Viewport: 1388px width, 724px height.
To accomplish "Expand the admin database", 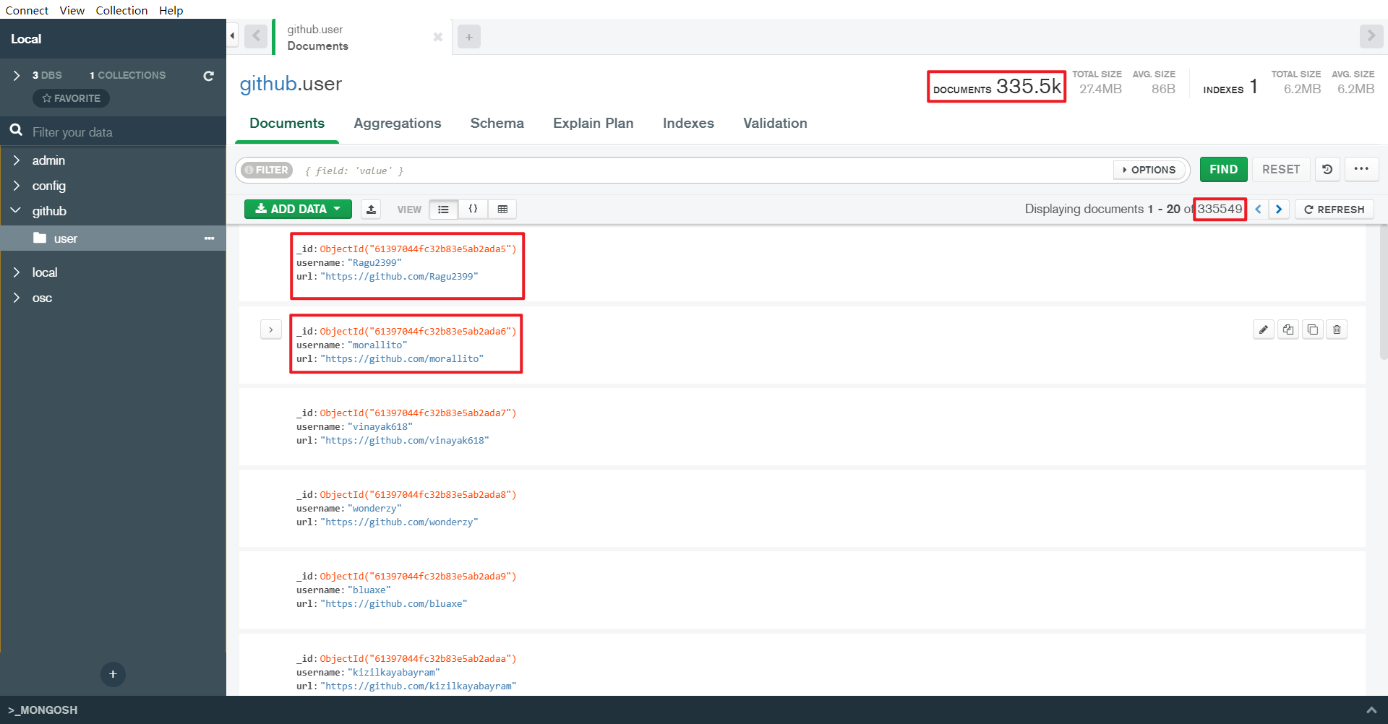I will click(17, 160).
